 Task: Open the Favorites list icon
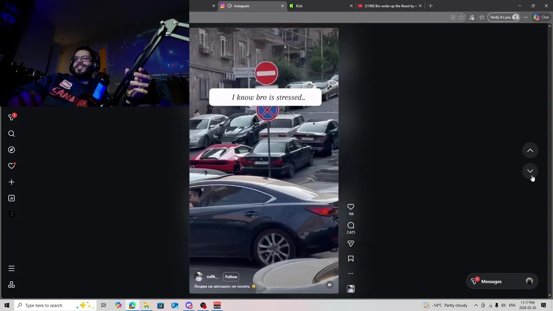482,17
